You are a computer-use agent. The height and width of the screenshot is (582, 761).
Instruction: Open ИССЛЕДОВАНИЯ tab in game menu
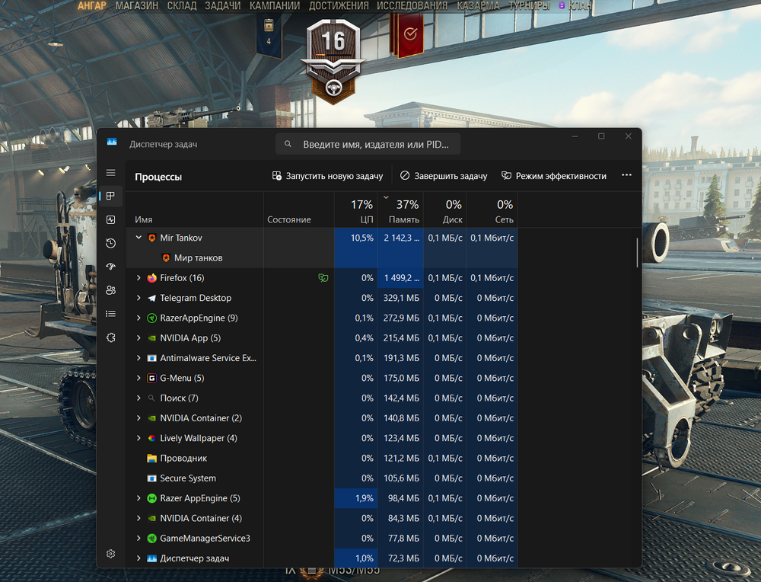tap(412, 6)
